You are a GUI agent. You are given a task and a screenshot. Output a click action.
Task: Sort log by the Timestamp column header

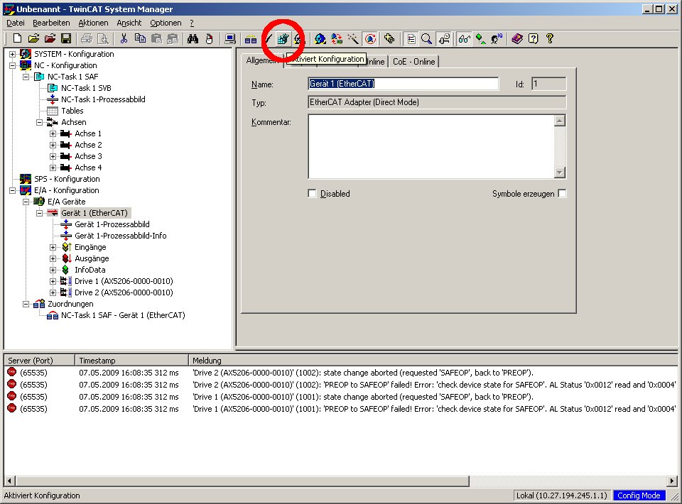(x=131, y=360)
